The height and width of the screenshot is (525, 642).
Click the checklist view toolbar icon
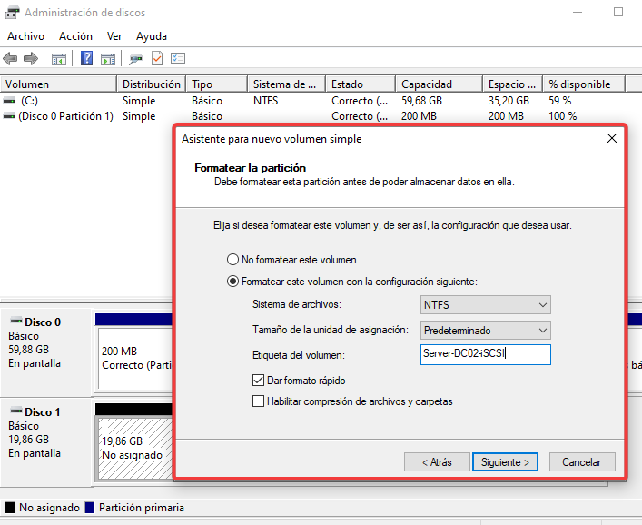click(178, 59)
